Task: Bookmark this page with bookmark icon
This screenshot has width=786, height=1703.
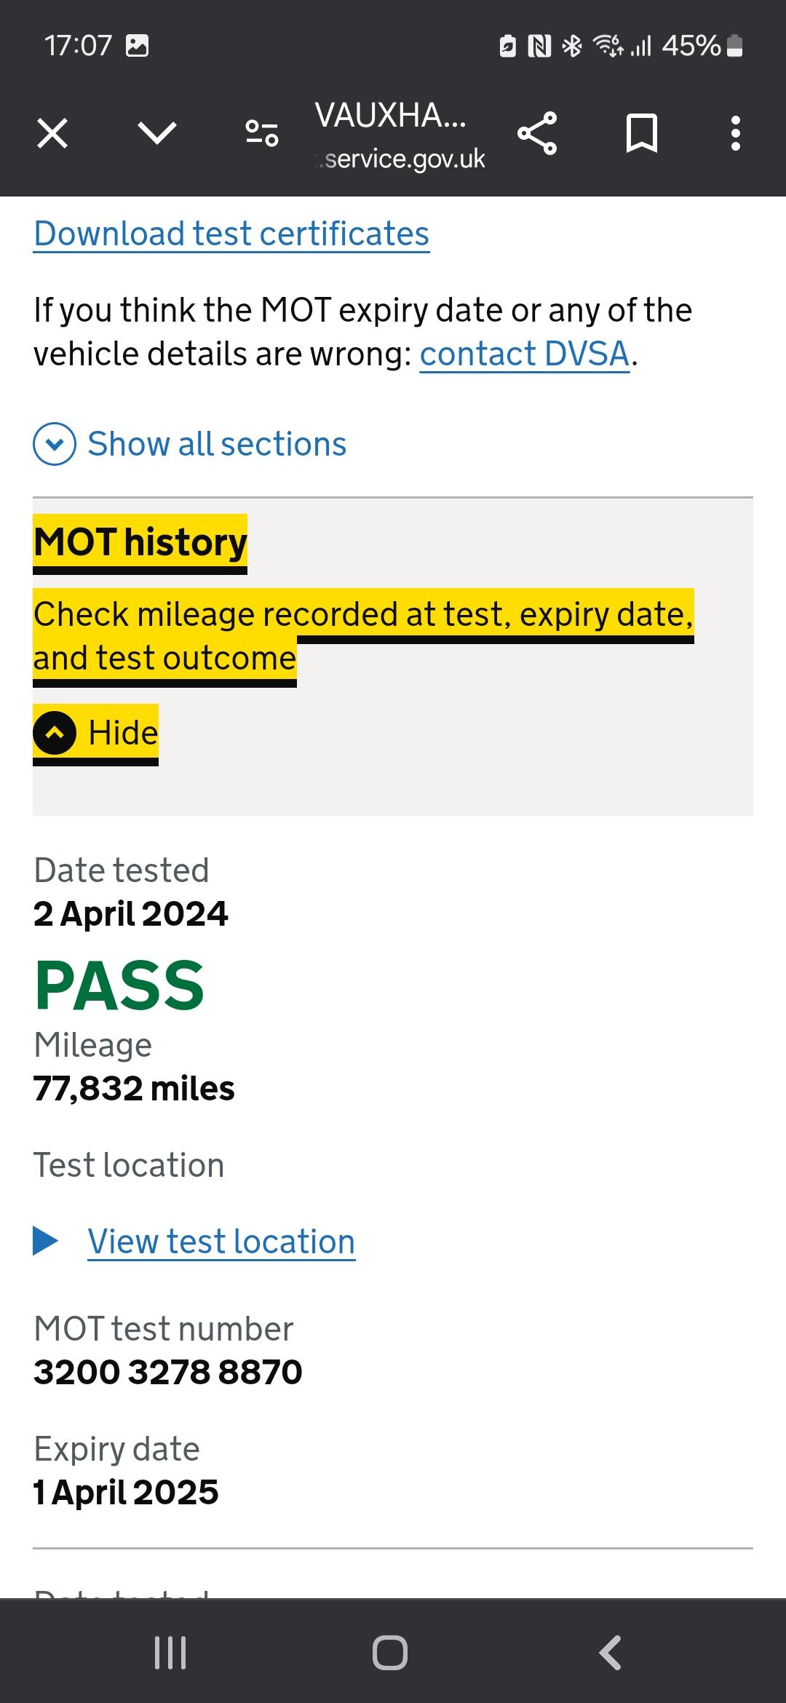Action: click(x=642, y=133)
